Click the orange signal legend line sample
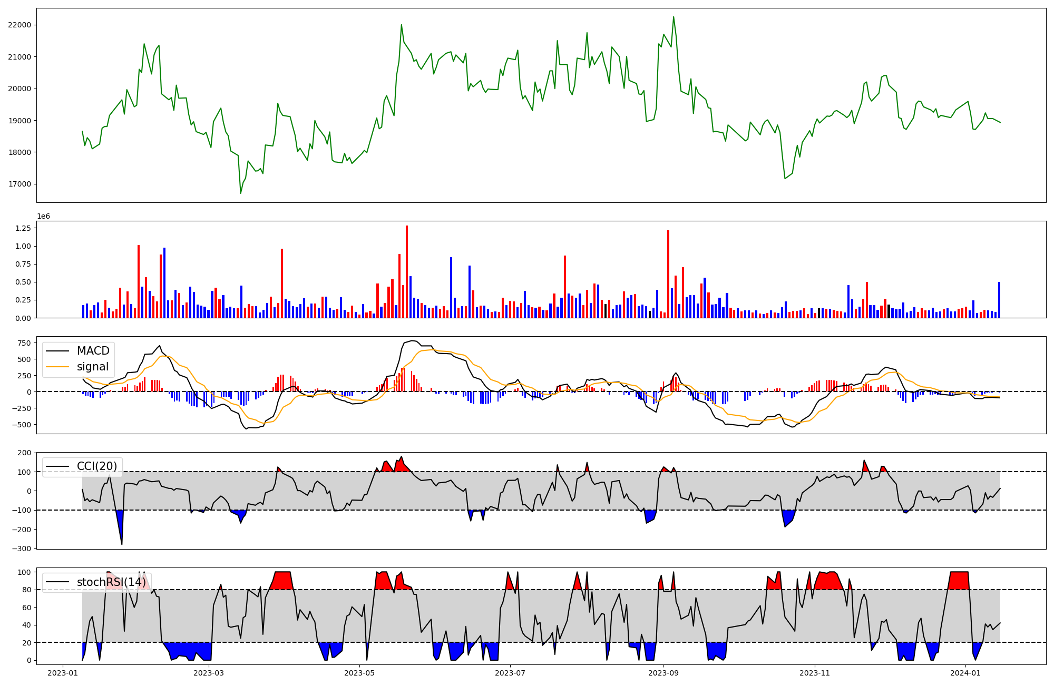1054x685 pixels. [x=58, y=367]
